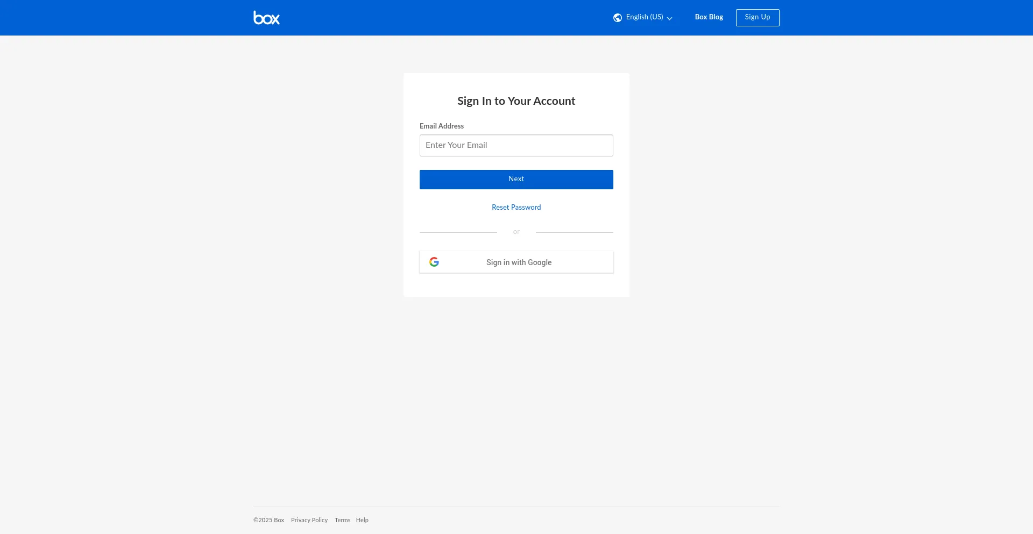The height and width of the screenshot is (534, 1033).
Task: Open the Reset Password link
Action: [x=516, y=207]
